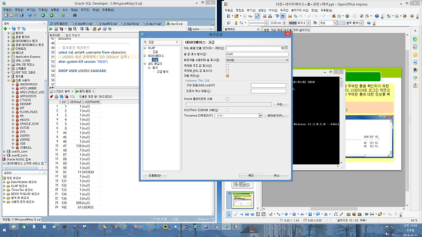Open 슬라이드 쇼 menu in Impress

click(x=300, y=10)
